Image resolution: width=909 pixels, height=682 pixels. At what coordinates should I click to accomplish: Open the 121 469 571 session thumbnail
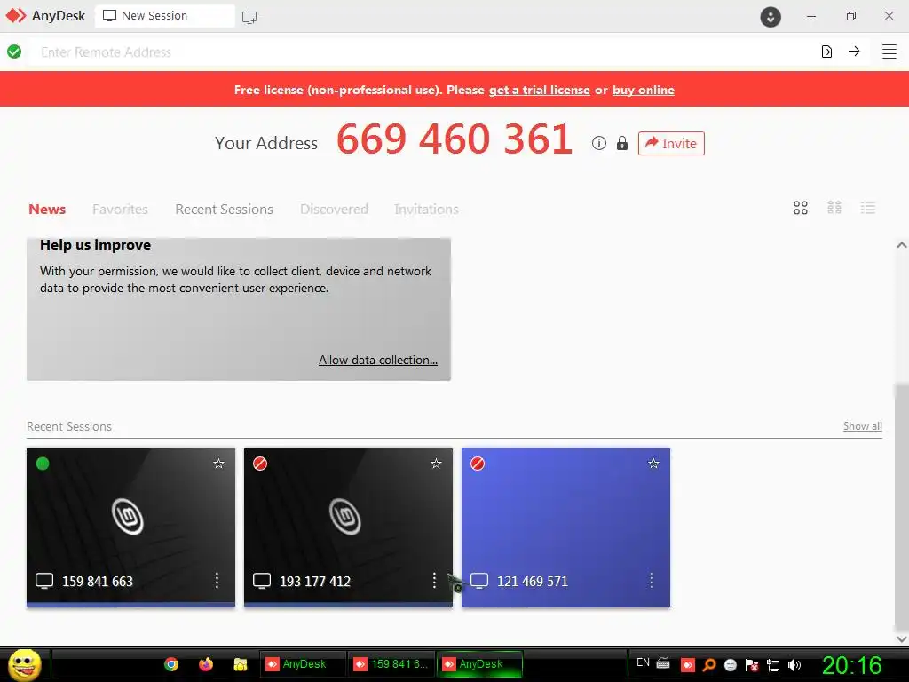[x=565, y=527]
